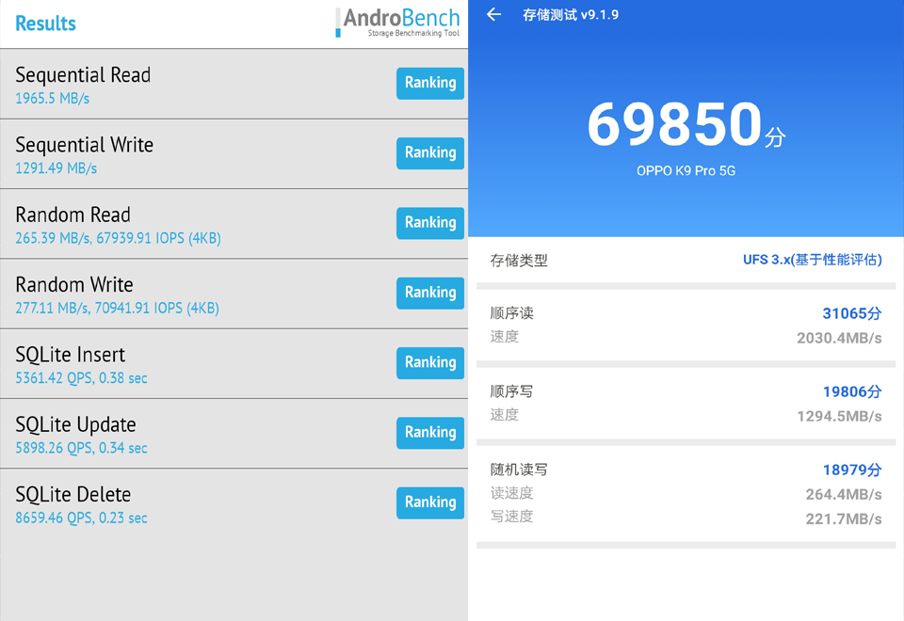904x621 pixels.
Task: Click the Ranking button for SQLite Delete
Action: point(429,502)
